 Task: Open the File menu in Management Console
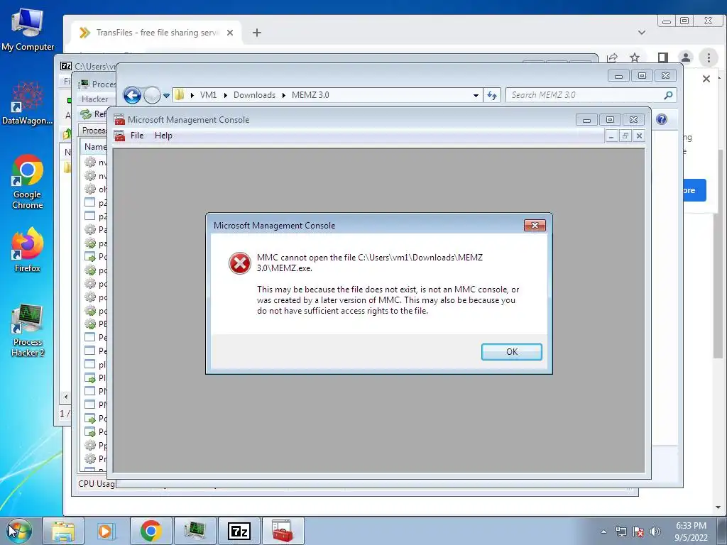click(x=137, y=136)
